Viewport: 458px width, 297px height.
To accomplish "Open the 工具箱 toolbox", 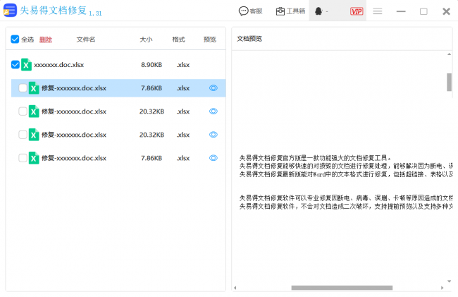I will tap(290, 11).
